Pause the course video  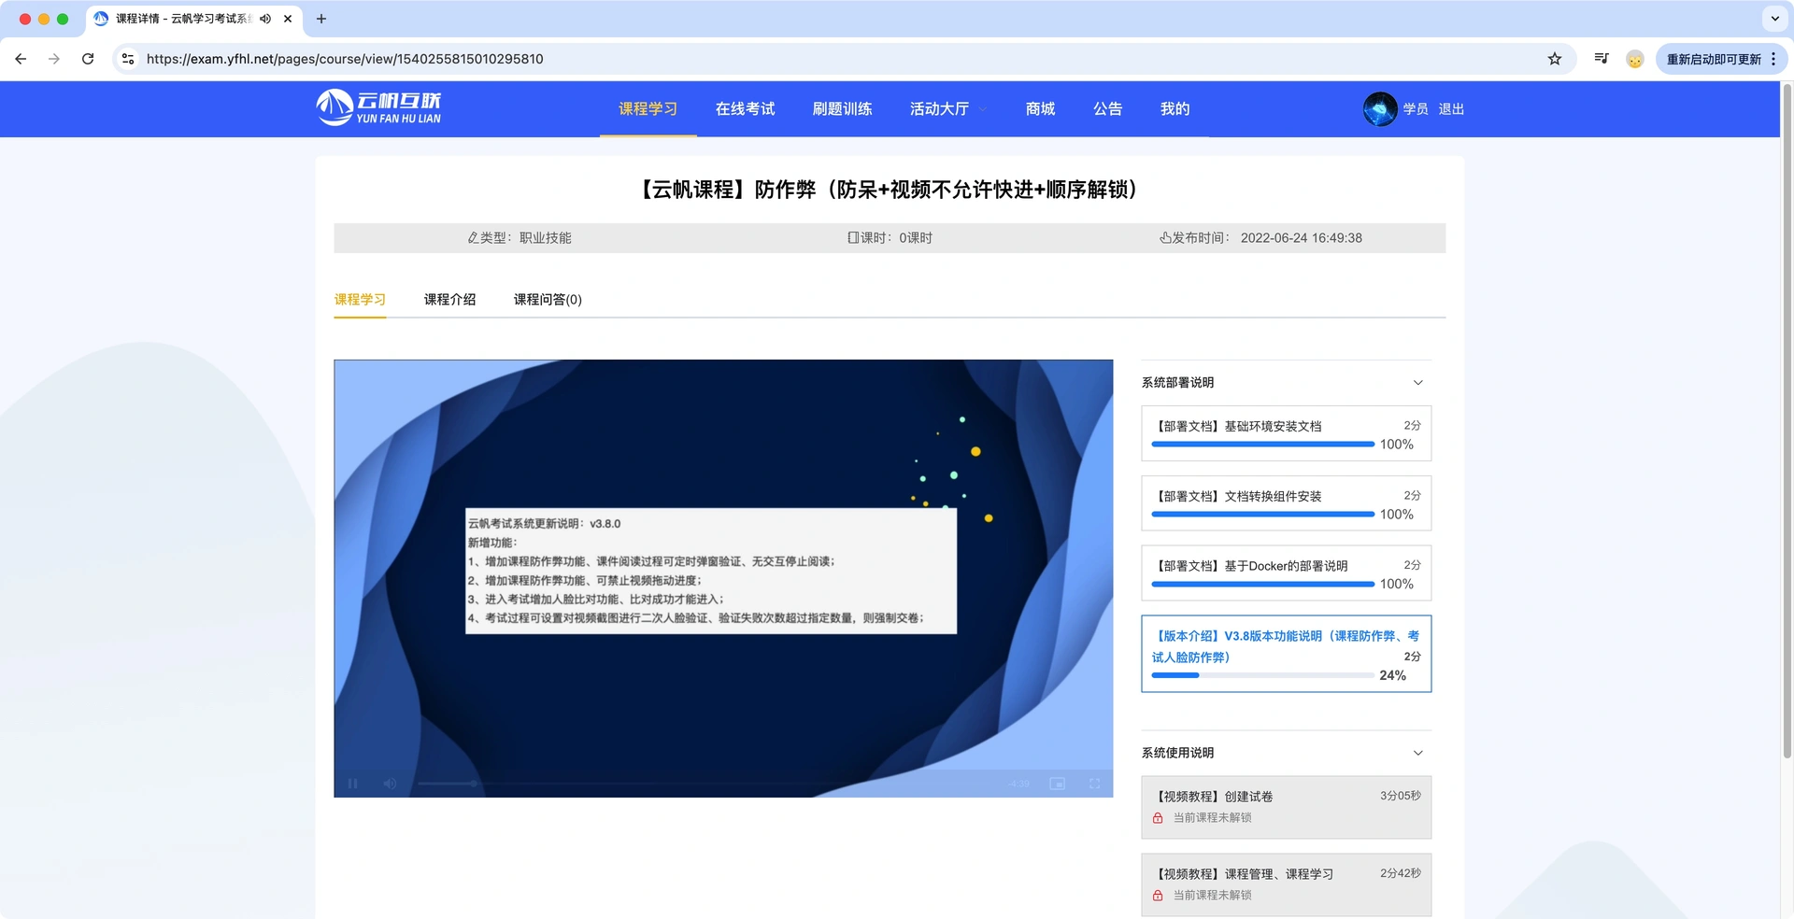click(352, 784)
